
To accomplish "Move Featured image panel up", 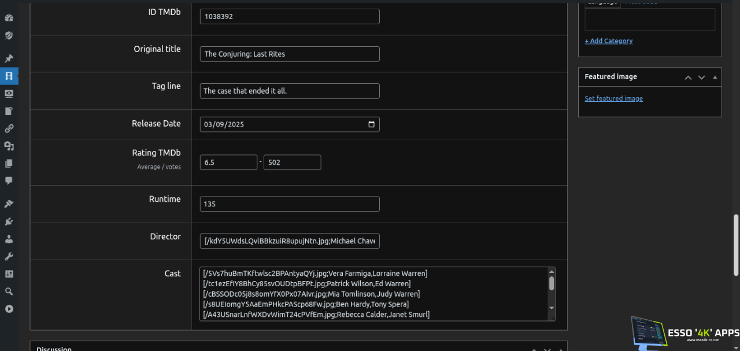I will point(688,77).
